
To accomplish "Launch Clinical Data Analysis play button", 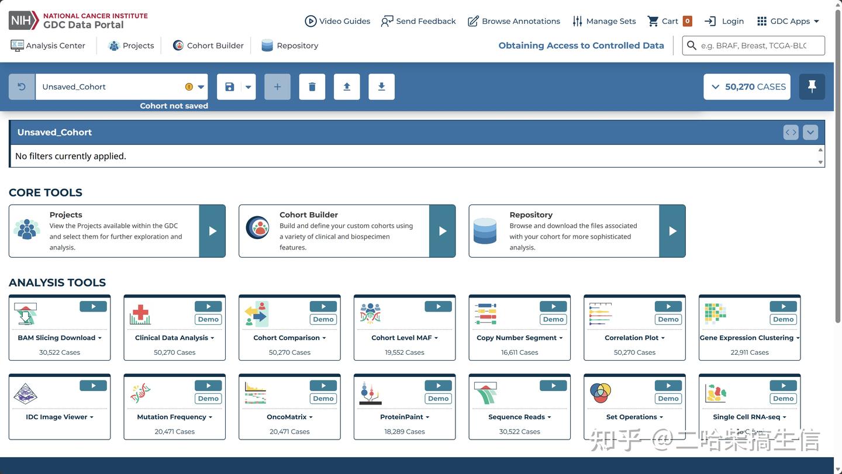I will pyautogui.click(x=208, y=306).
